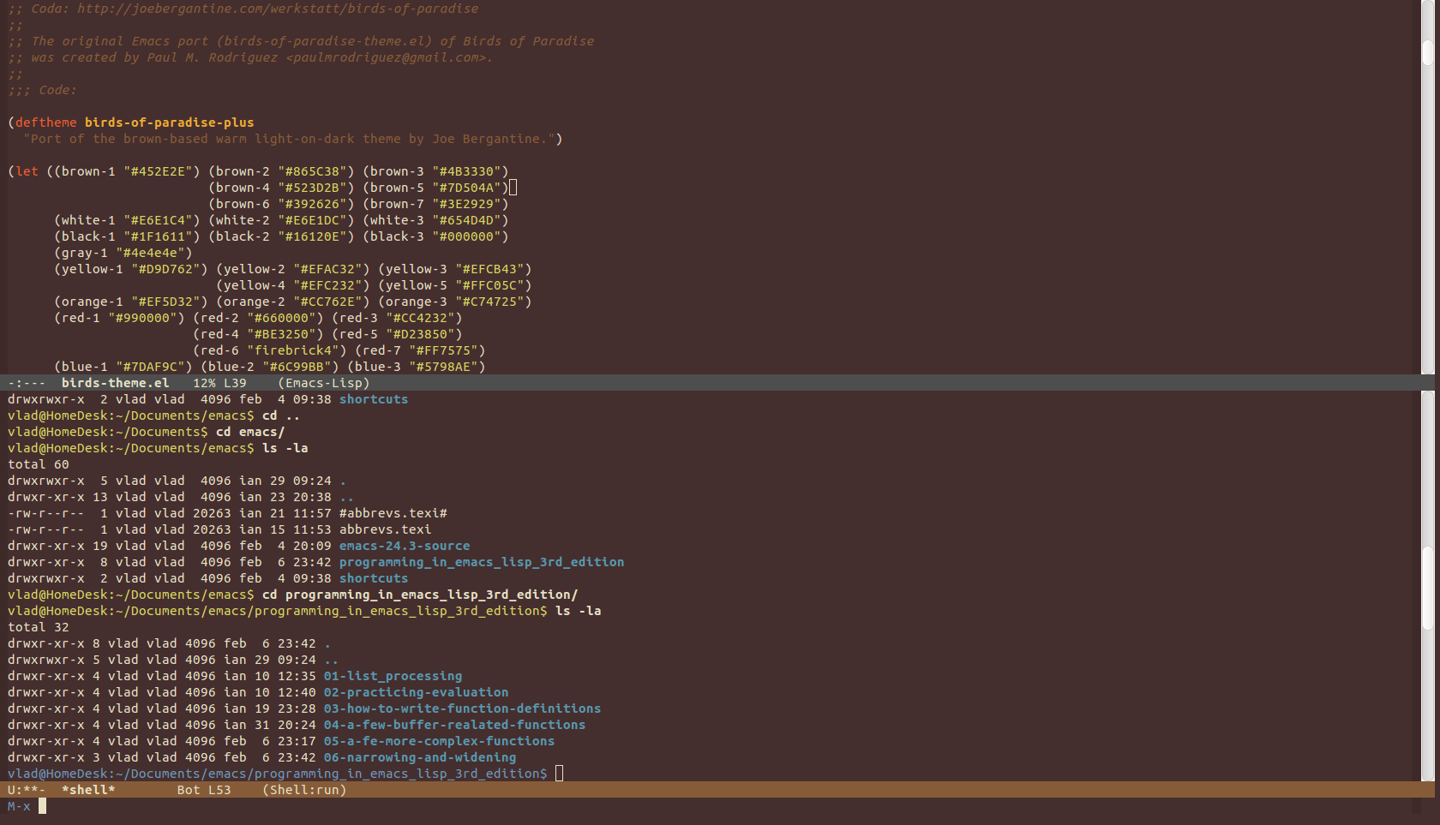This screenshot has height=825, width=1440.
Task: Click the theme name "birds-of-paradise-plus"
Action: [x=170, y=123]
